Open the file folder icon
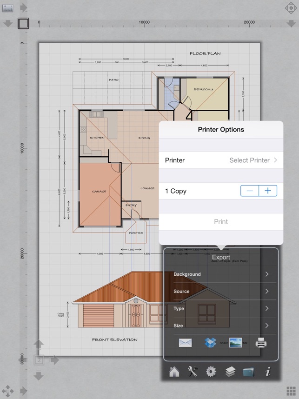Image resolution: width=299 pixels, height=399 pixels. click(x=248, y=372)
